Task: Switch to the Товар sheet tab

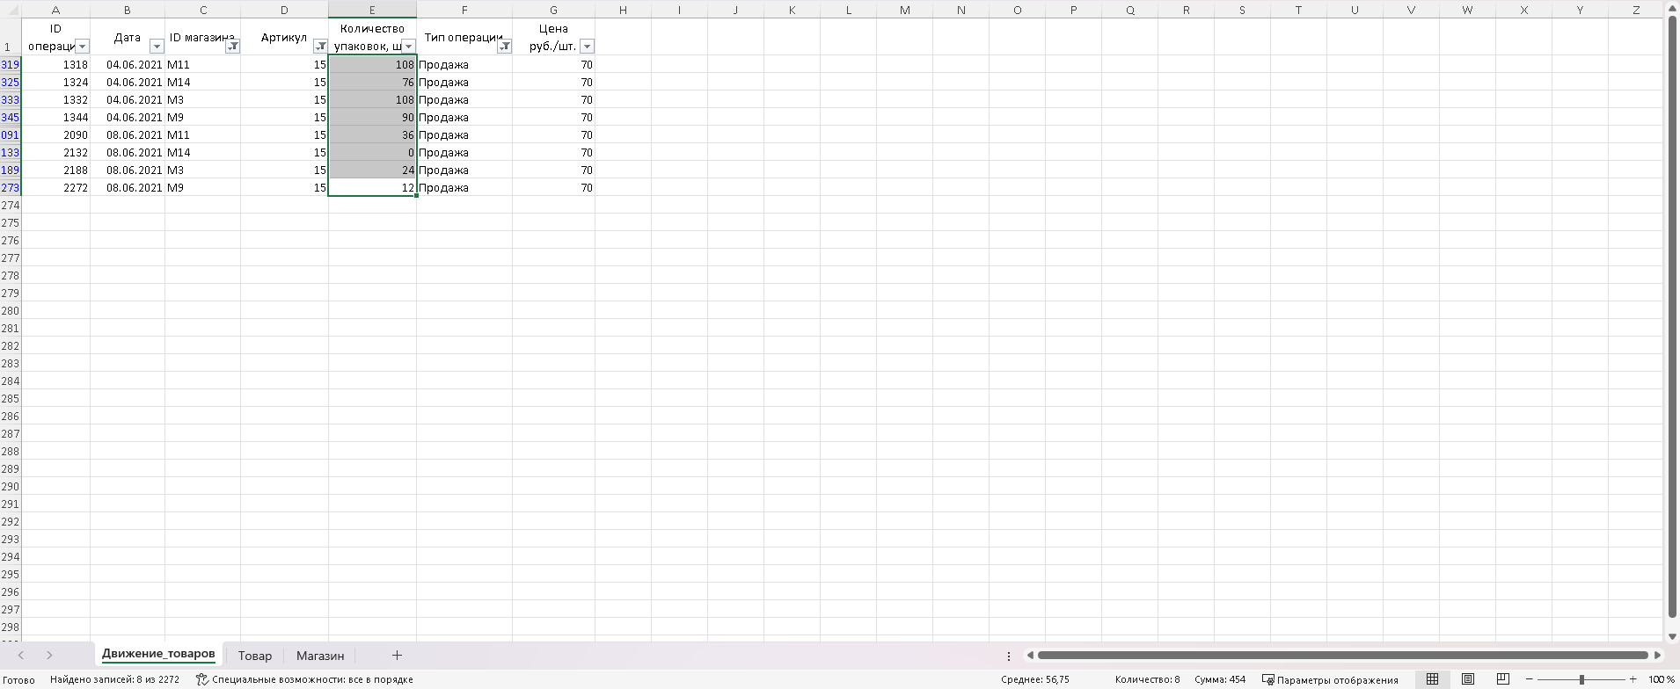Action: 255,656
